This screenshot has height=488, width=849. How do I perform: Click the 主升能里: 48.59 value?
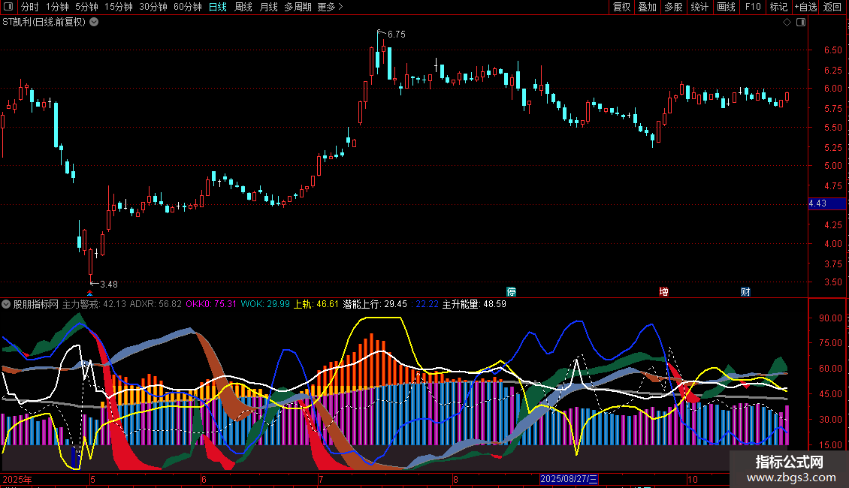pos(474,304)
